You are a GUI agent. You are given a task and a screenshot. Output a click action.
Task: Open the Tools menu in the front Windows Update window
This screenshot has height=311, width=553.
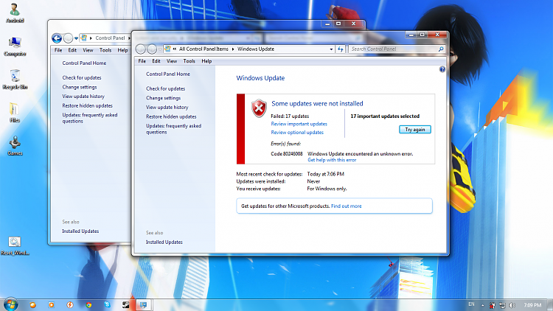189,61
